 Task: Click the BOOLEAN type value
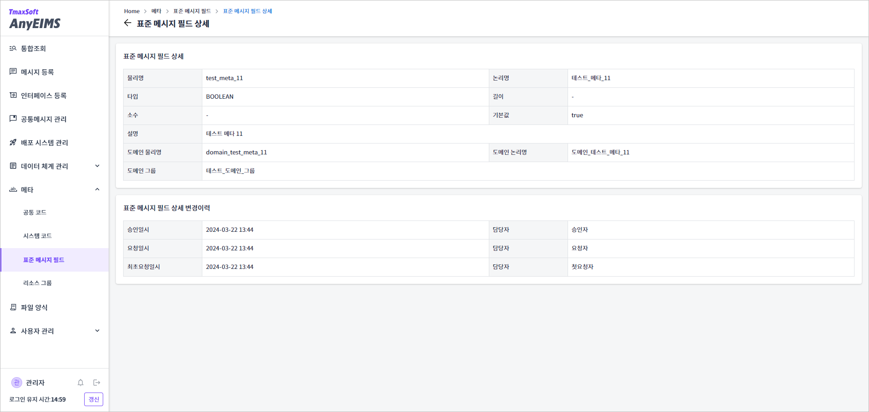220,96
